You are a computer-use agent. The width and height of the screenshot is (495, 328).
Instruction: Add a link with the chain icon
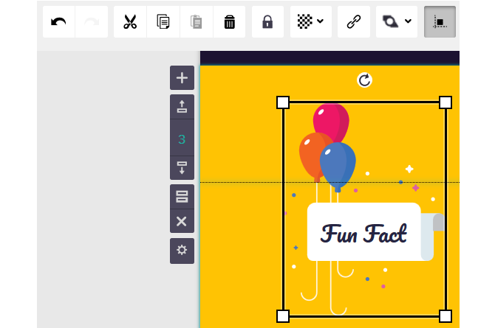coord(354,21)
